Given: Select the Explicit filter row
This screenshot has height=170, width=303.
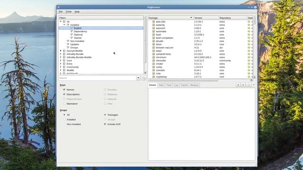Looking at the screenshot, I should coord(101,28).
